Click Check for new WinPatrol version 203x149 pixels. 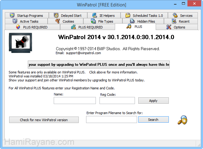tap(44, 120)
